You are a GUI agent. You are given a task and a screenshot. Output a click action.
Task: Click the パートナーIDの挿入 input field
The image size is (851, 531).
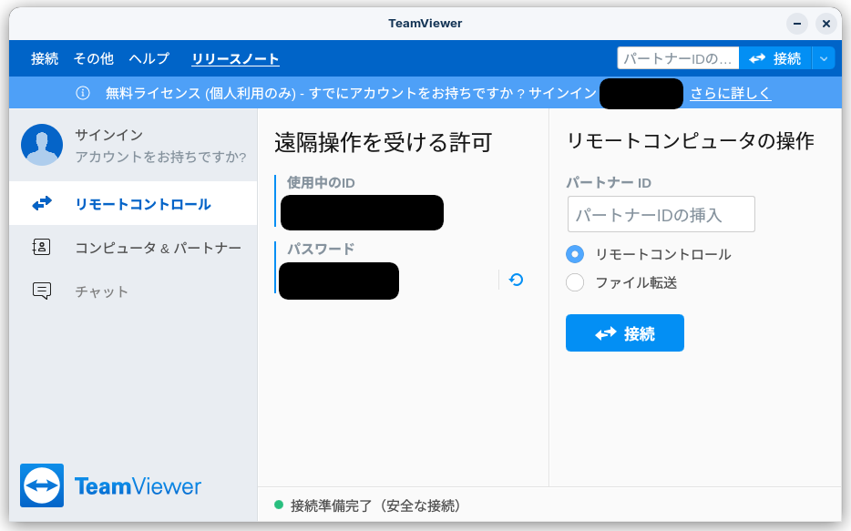[x=661, y=214]
